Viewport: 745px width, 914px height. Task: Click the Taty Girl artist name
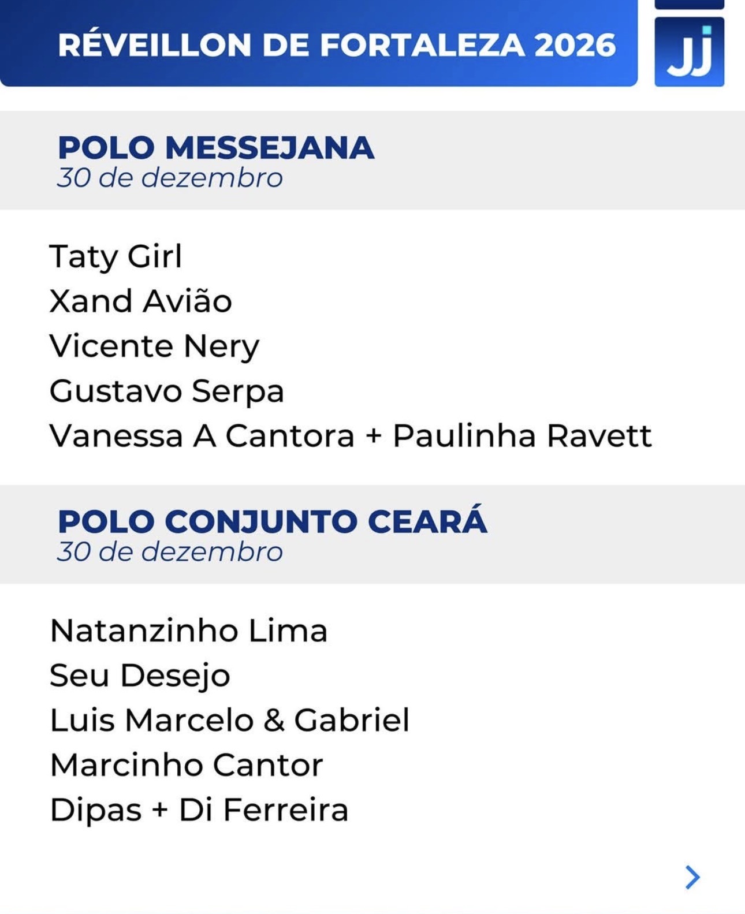point(116,256)
